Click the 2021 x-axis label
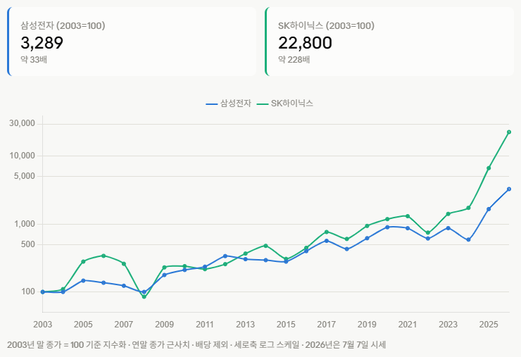 pyautogui.click(x=408, y=325)
